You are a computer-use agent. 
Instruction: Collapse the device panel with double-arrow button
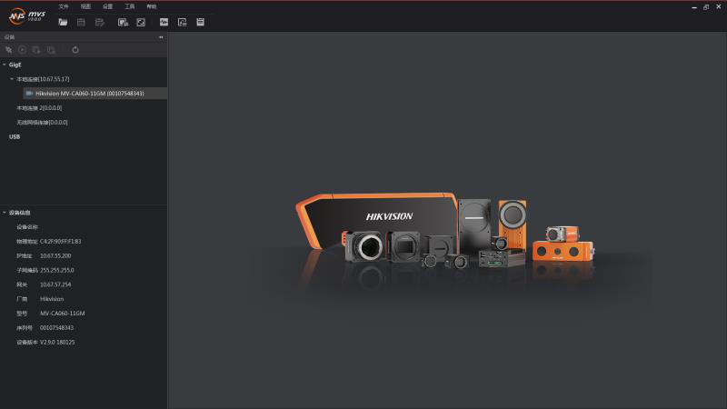coord(161,37)
